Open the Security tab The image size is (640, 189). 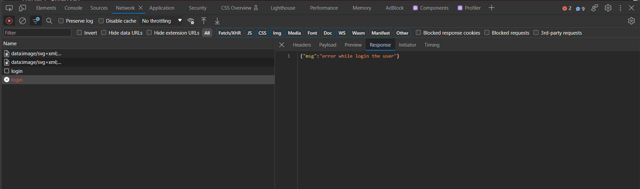pyautogui.click(x=198, y=8)
